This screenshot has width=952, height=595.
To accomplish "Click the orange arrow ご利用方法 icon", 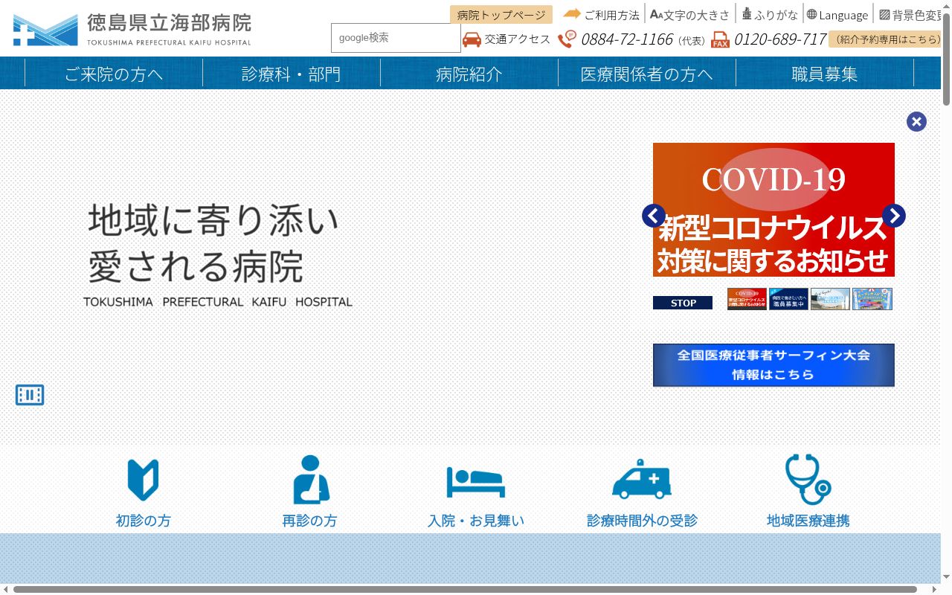I will point(572,13).
